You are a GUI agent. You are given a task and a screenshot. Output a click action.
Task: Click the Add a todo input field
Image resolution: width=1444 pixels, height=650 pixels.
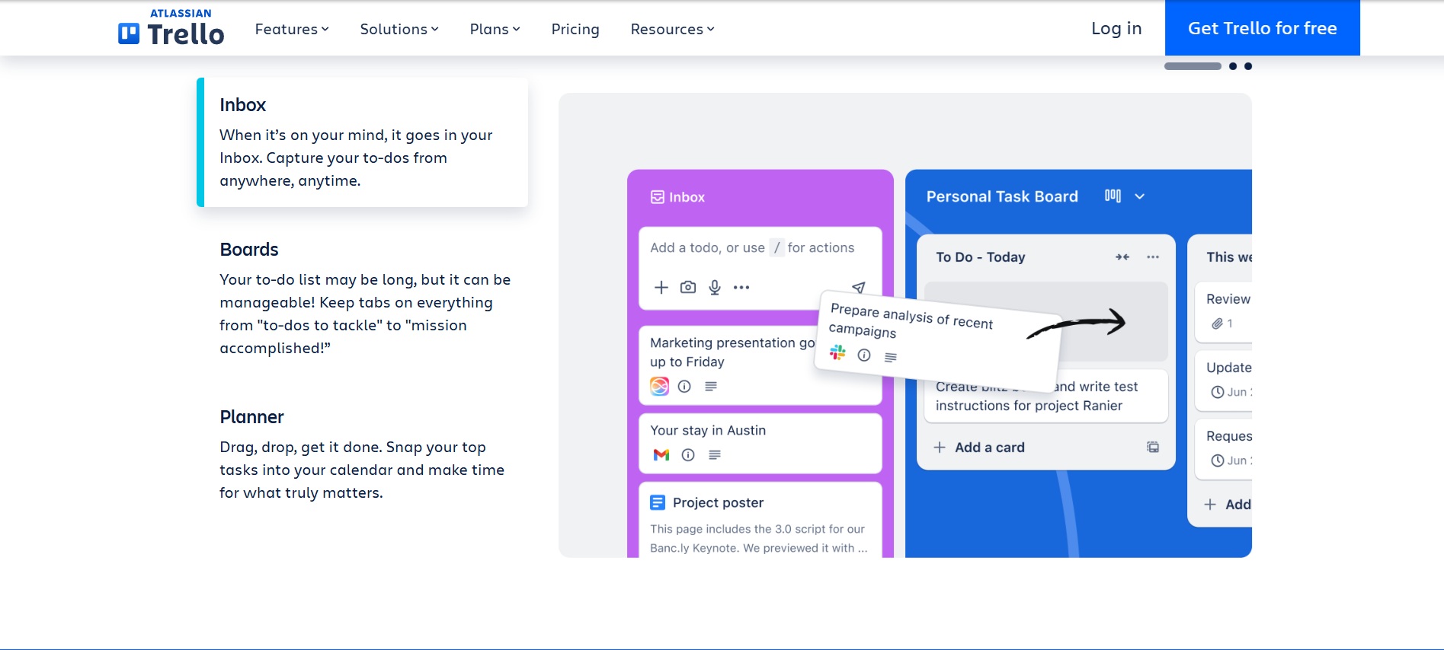[x=752, y=247]
